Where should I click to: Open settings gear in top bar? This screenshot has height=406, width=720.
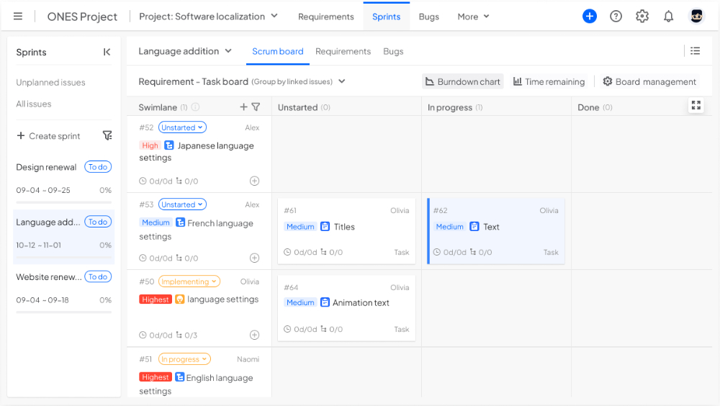point(642,16)
